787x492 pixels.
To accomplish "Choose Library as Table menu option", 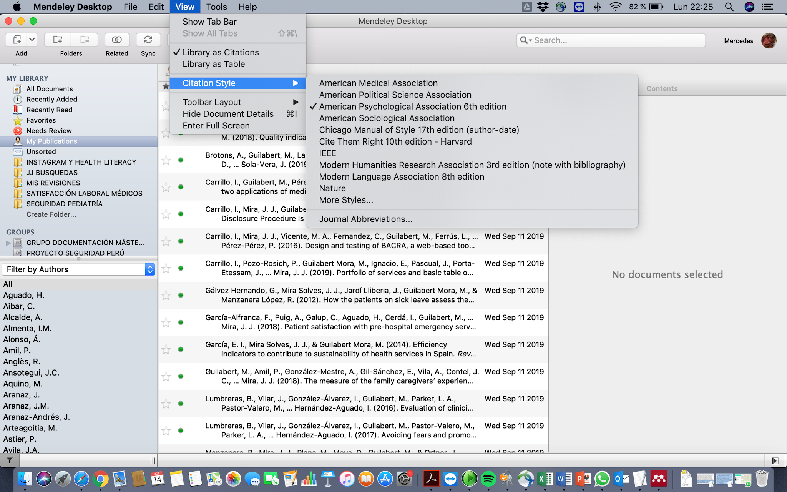I will 213,64.
